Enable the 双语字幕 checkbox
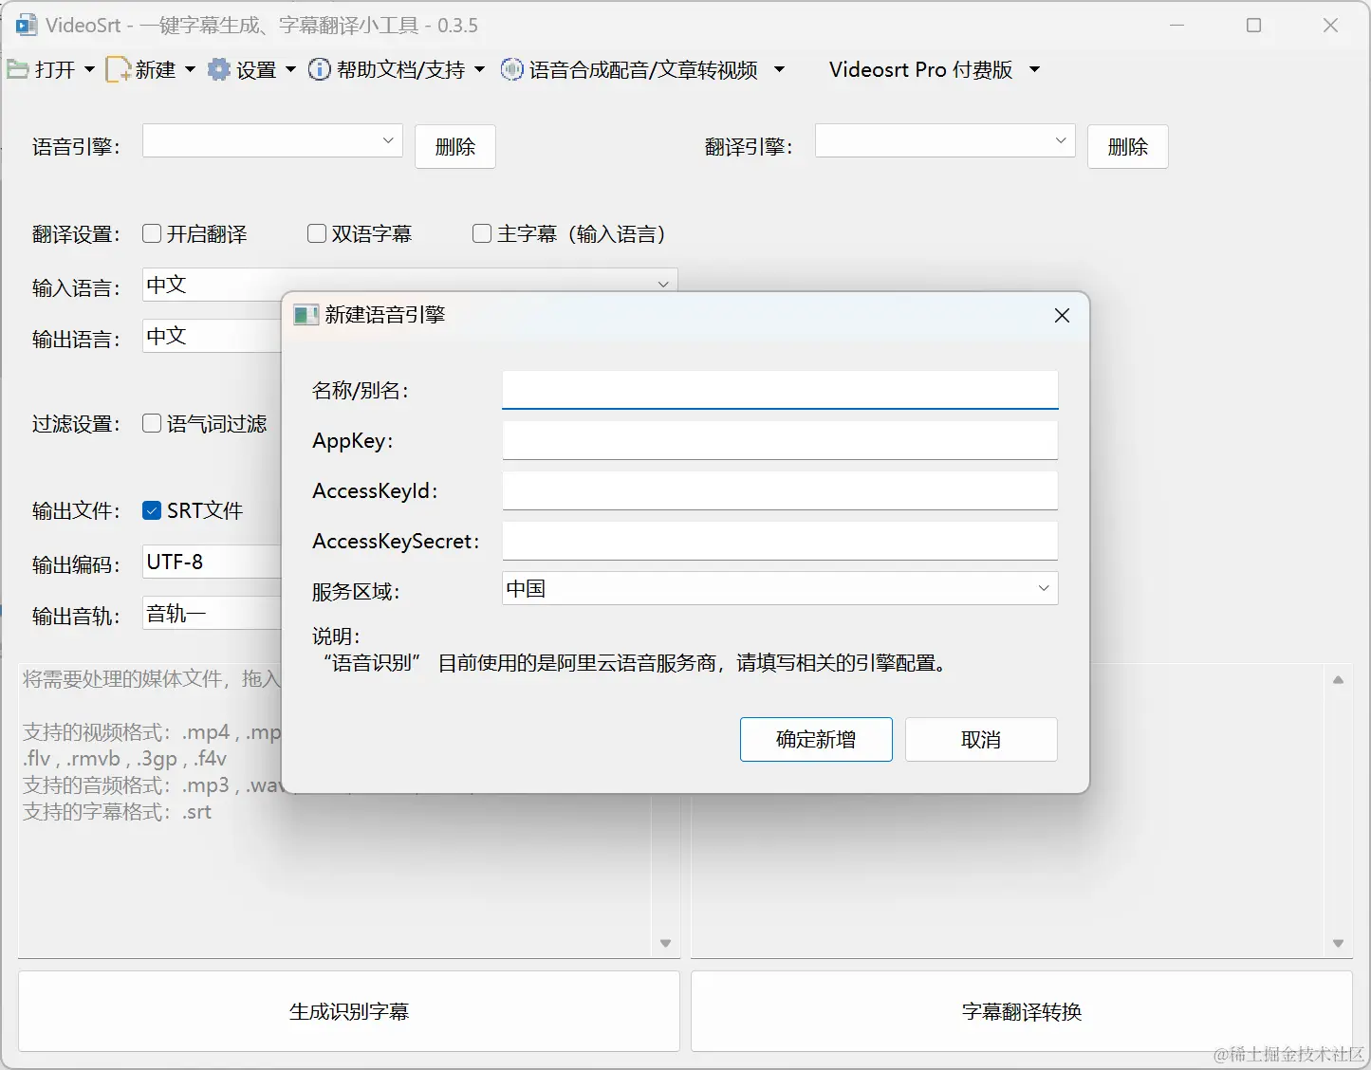Image resolution: width=1371 pixels, height=1070 pixels. click(x=317, y=233)
